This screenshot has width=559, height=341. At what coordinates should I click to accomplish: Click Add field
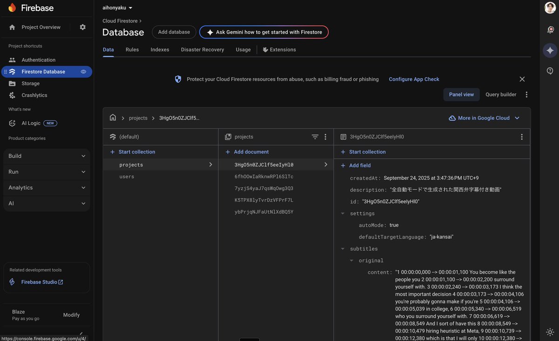pos(355,166)
